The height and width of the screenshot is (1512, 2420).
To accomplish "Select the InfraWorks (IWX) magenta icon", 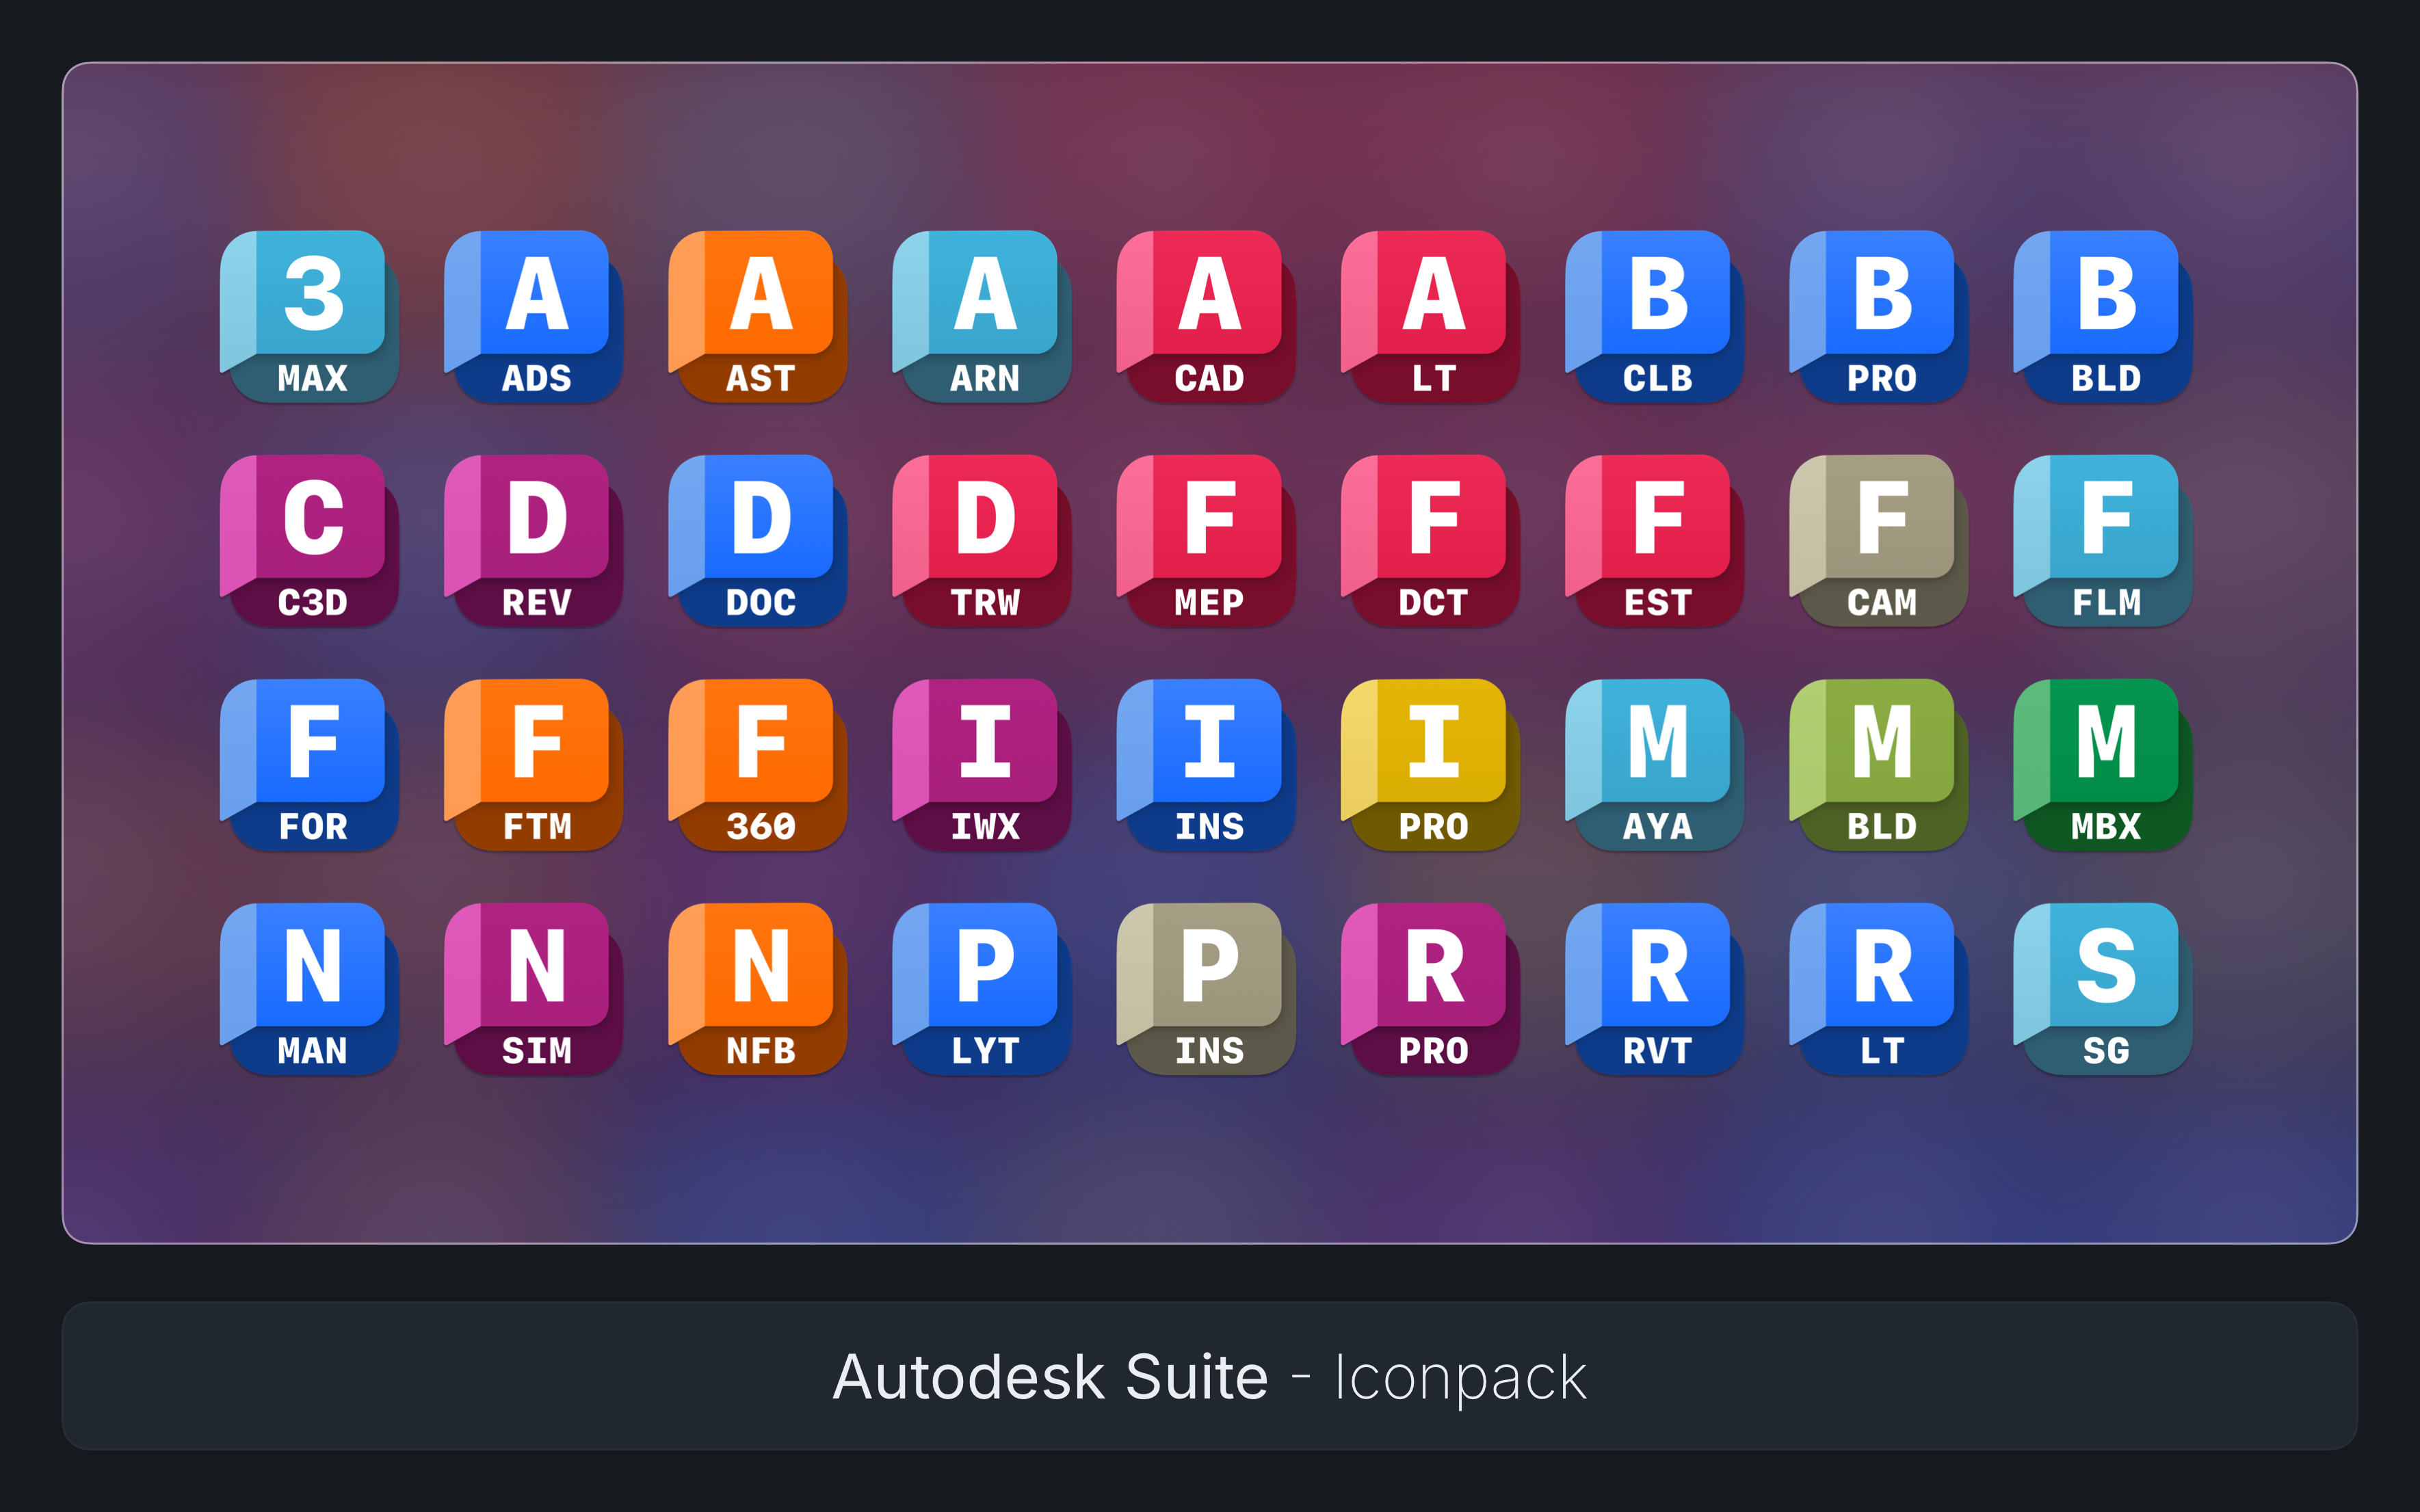I will pyautogui.click(x=981, y=764).
